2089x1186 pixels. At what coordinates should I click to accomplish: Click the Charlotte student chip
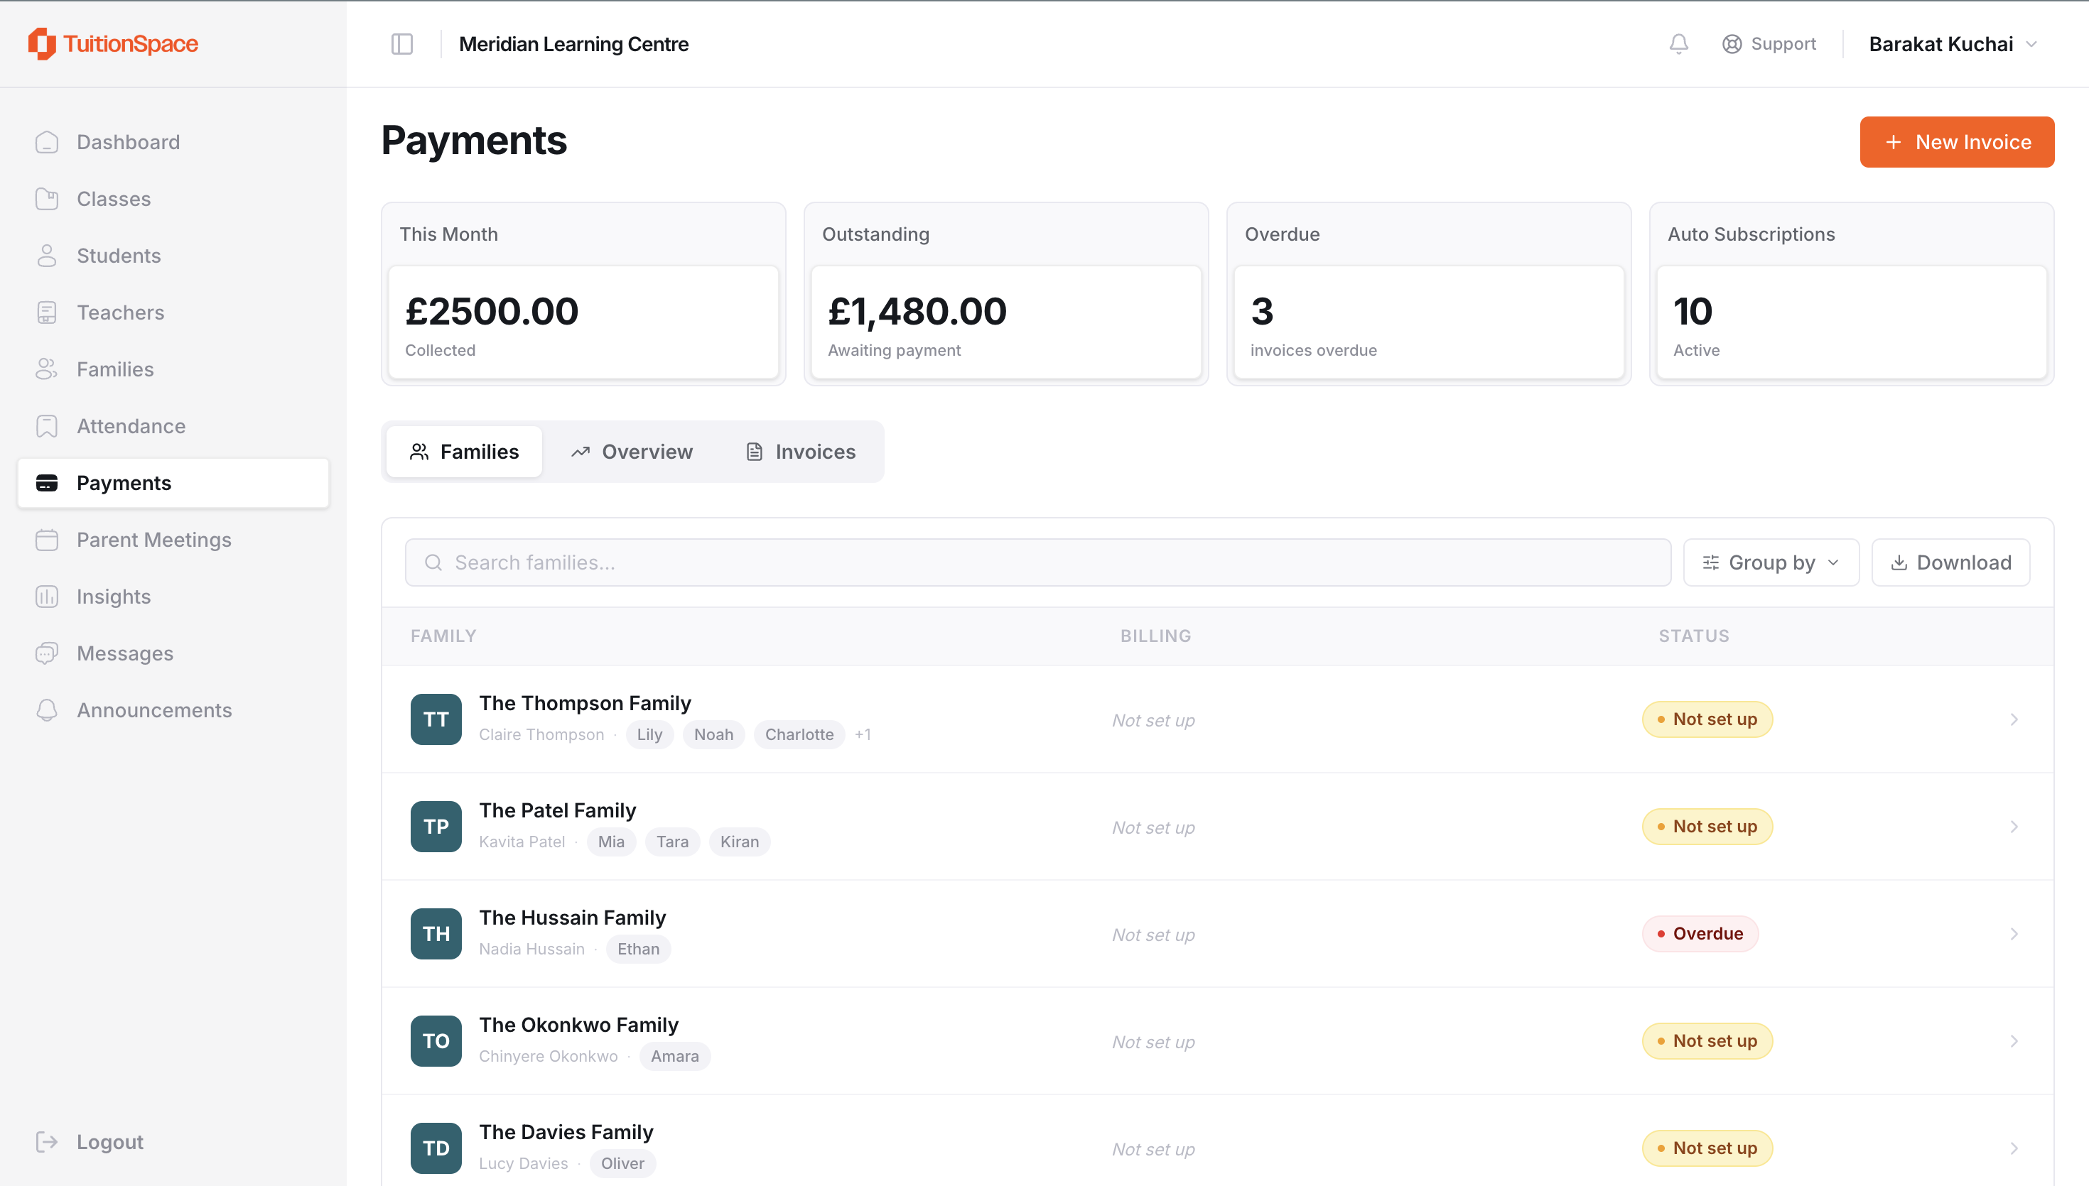tap(799, 735)
